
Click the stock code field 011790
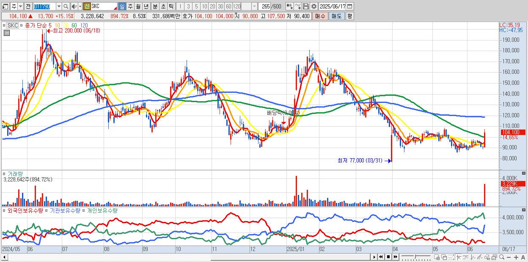[x=44, y=6]
